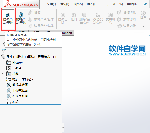Click the 删除/保留实体 tool
Screen dimensions: 150x133
click(85, 19)
